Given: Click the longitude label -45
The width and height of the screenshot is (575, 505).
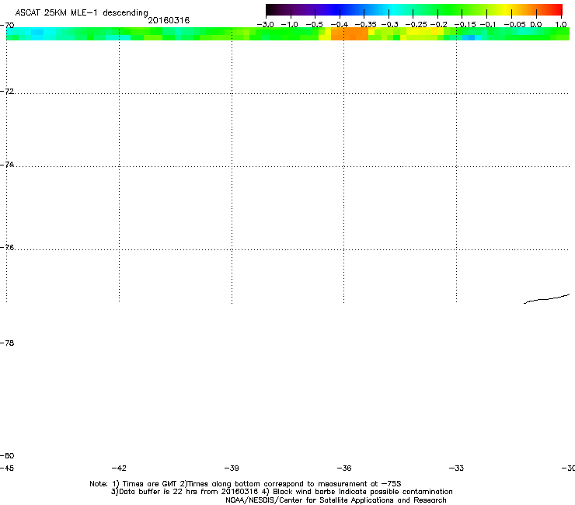Looking at the screenshot, I should point(7,468).
